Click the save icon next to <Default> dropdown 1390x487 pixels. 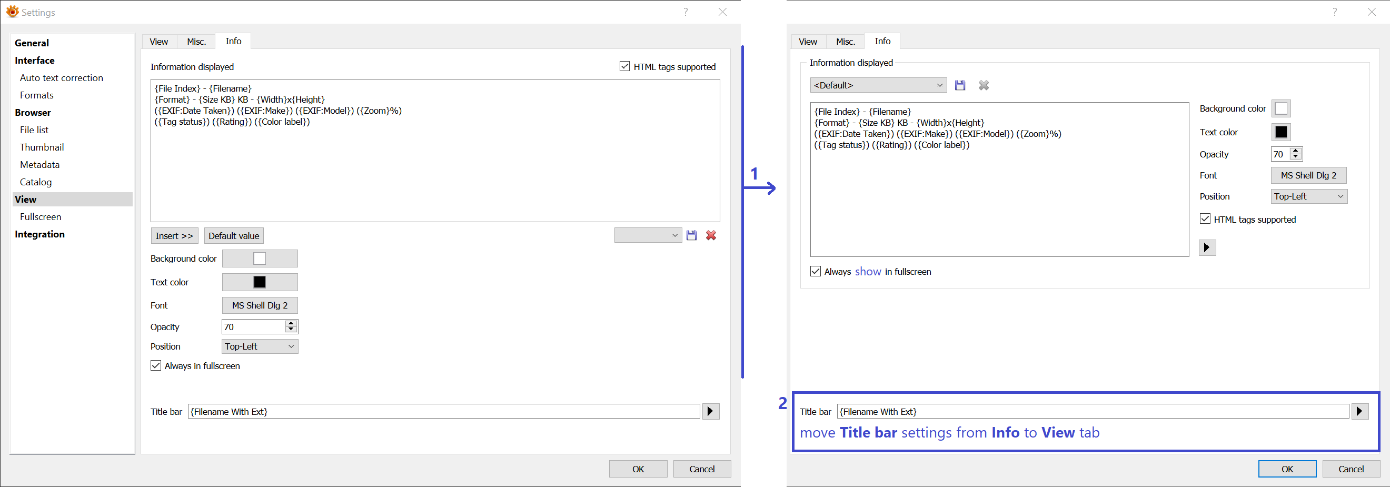pos(959,85)
